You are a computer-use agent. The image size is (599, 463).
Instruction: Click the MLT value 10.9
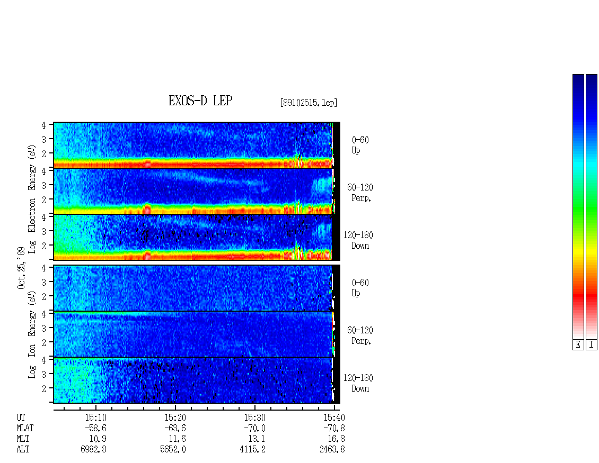[x=98, y=439]
